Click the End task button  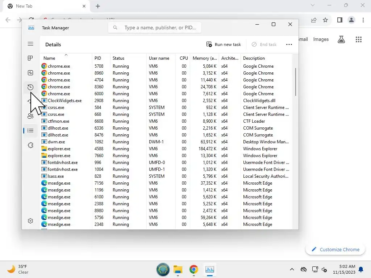[x=264, y=45]
